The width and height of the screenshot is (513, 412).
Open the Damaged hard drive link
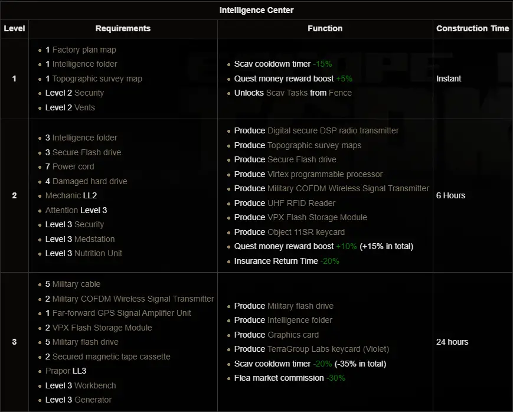click(x=90, y=181)
